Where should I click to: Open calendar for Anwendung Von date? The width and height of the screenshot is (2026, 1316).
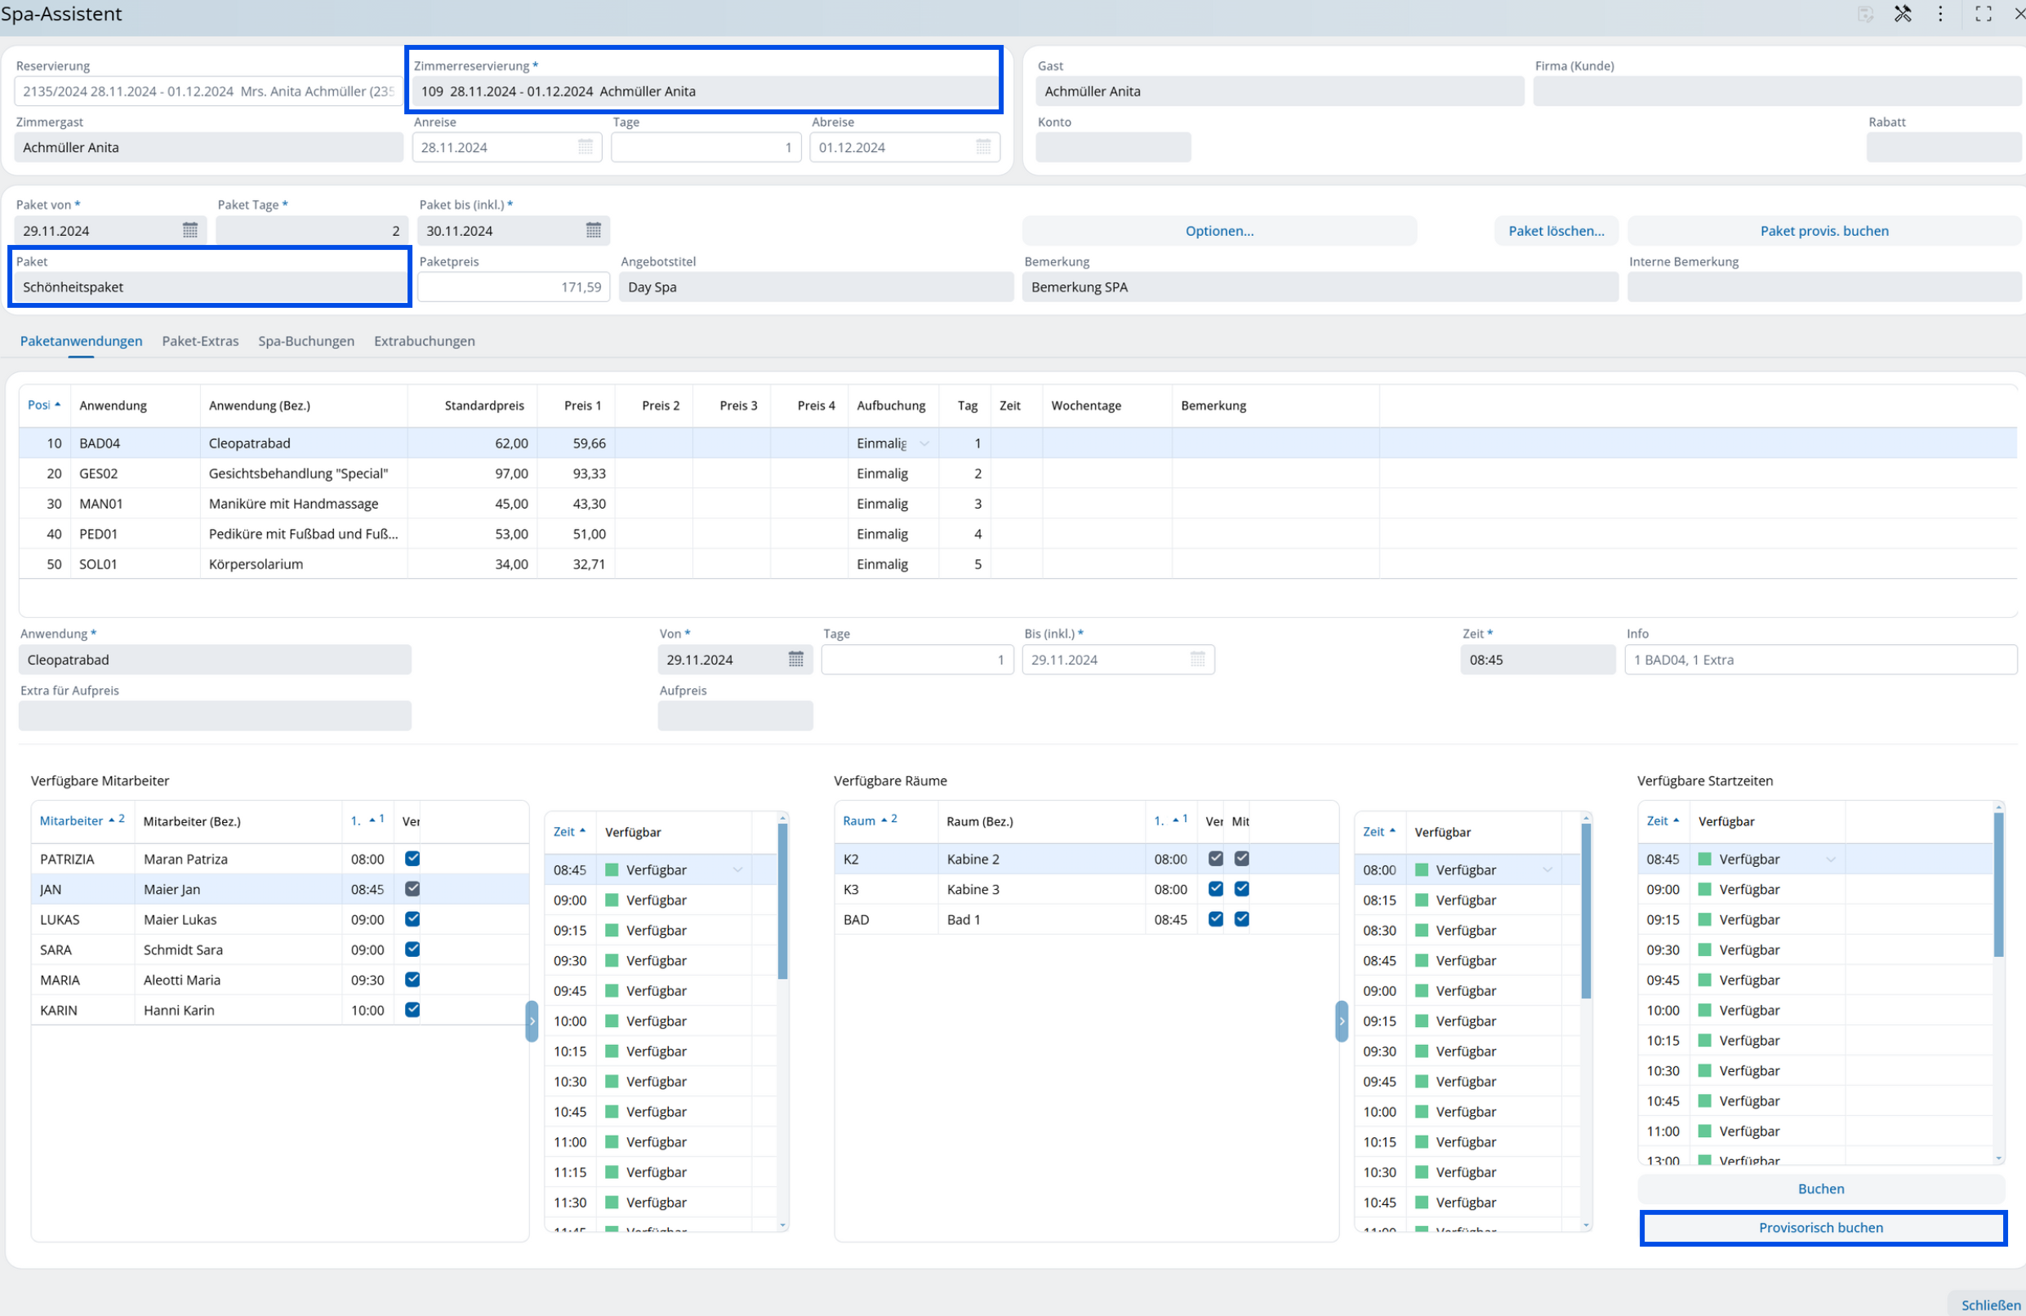coord(796,660)
